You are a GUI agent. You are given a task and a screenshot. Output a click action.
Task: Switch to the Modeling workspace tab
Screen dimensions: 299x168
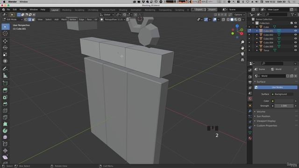tap(66, 10)
